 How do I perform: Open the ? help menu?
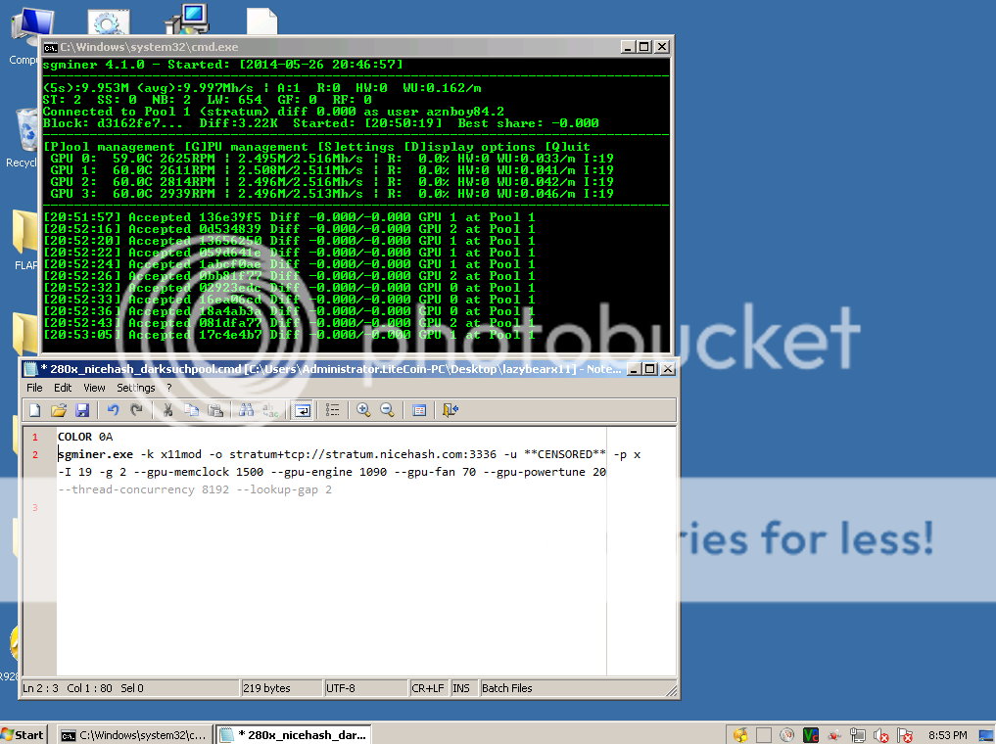click(x=169, y=388)
